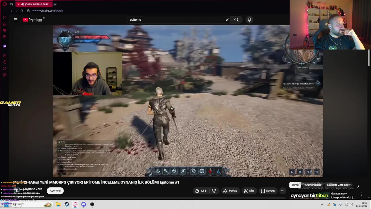This screenshot has width=371, height=209.
Task: Click the video player area
Action: 188,101
